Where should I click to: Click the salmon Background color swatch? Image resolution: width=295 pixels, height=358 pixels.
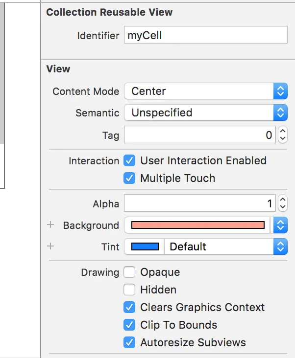tap(197, 225)
